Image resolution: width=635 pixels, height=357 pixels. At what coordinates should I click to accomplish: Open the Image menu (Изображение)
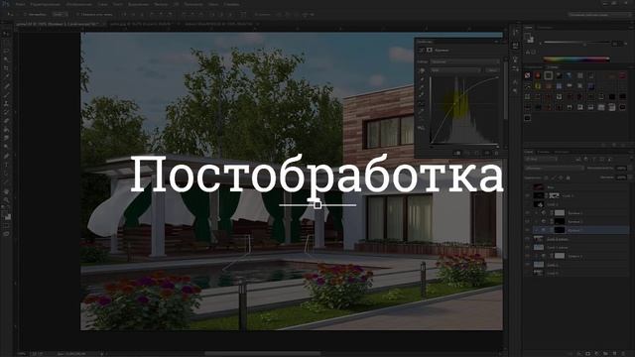79,4
